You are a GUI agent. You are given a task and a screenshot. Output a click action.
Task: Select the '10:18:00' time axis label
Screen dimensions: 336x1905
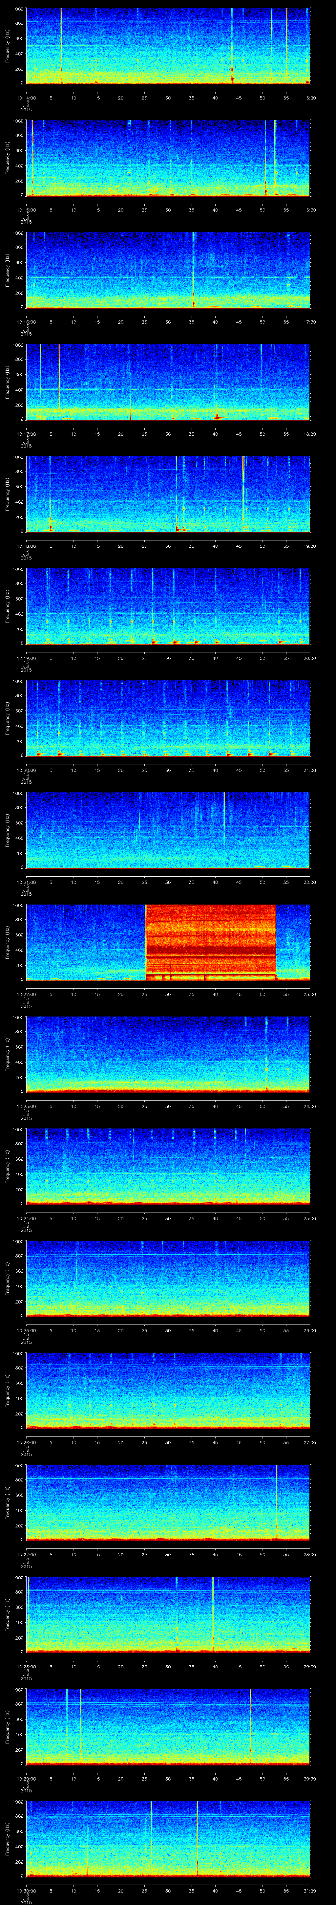(x=27, y=546)
